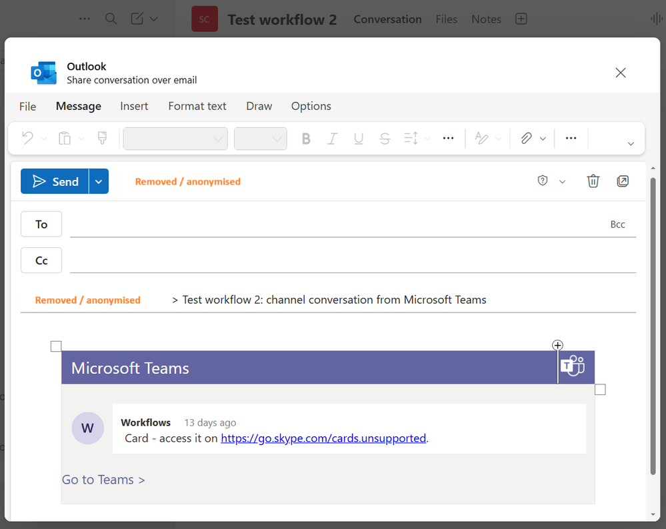Click the Go to Teams link
The width and height of the screenshot is (666, 529).
coord(103,480)
